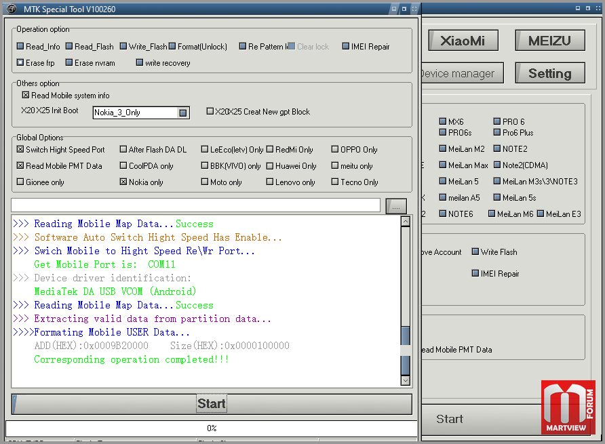The height and width of the screenshot is (444, 605).
Task: Toggle the Nokia only checkbox
Action: [123, 182]
